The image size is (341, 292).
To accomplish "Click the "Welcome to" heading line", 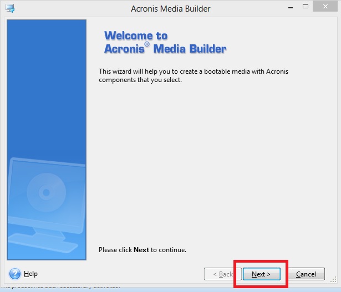I will coord(136,36).
